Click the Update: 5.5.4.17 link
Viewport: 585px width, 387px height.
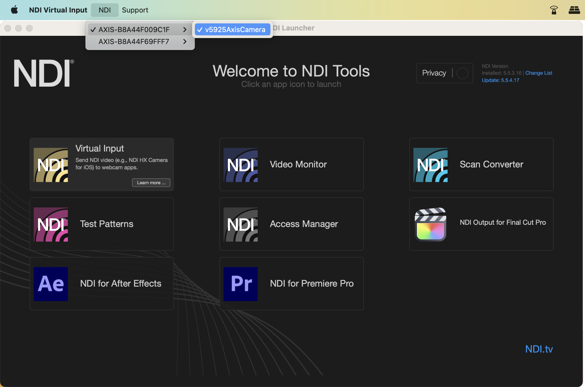coord(500,80)
